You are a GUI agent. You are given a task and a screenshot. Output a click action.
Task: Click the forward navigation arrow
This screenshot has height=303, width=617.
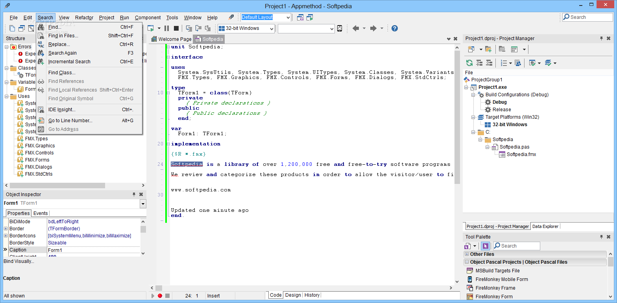pos(373,28)
